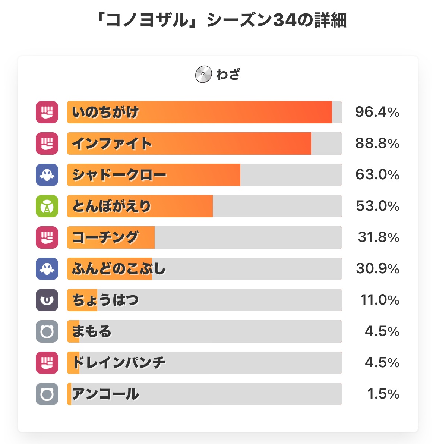
Task: Click the Ghost-type icon beside ふんどのこぶし
Action: 47,269
